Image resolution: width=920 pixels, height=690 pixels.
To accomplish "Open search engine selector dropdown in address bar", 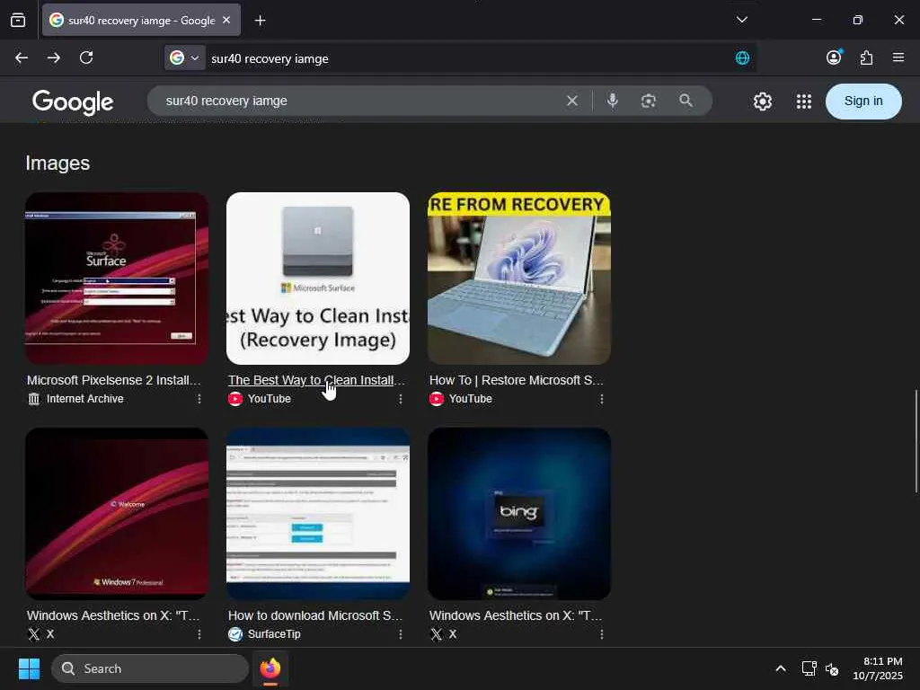I will [x=185, y=57].
